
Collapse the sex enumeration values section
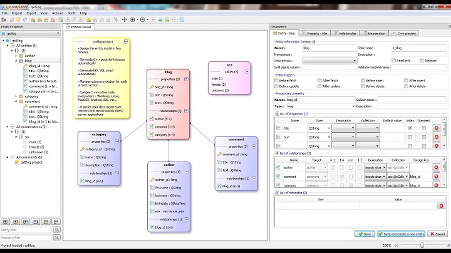[247, 71]
